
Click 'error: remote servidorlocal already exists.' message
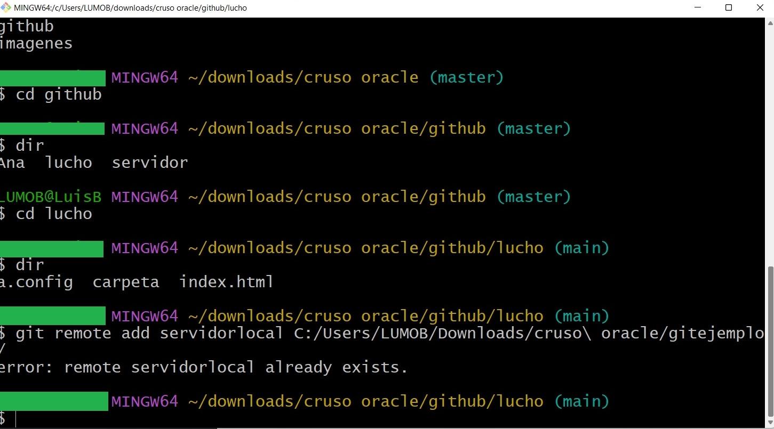(x=204, y=367)
